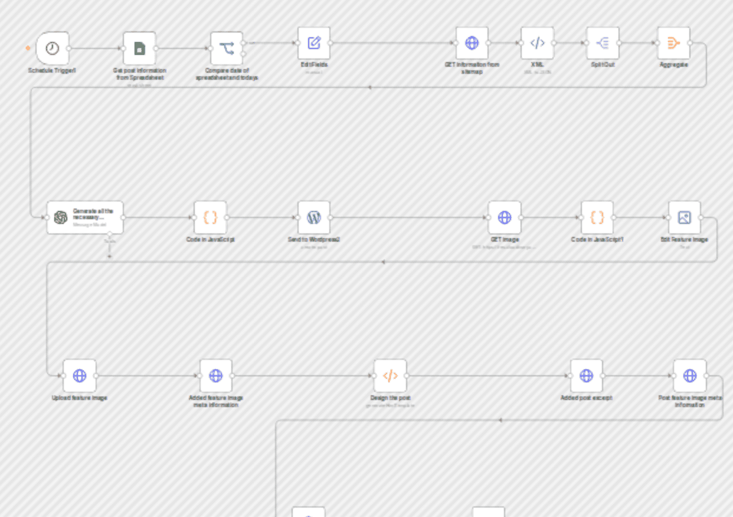Open Added feature image meta information node
Viewport: 733px width, 517px height.
[x=216, y=376]
